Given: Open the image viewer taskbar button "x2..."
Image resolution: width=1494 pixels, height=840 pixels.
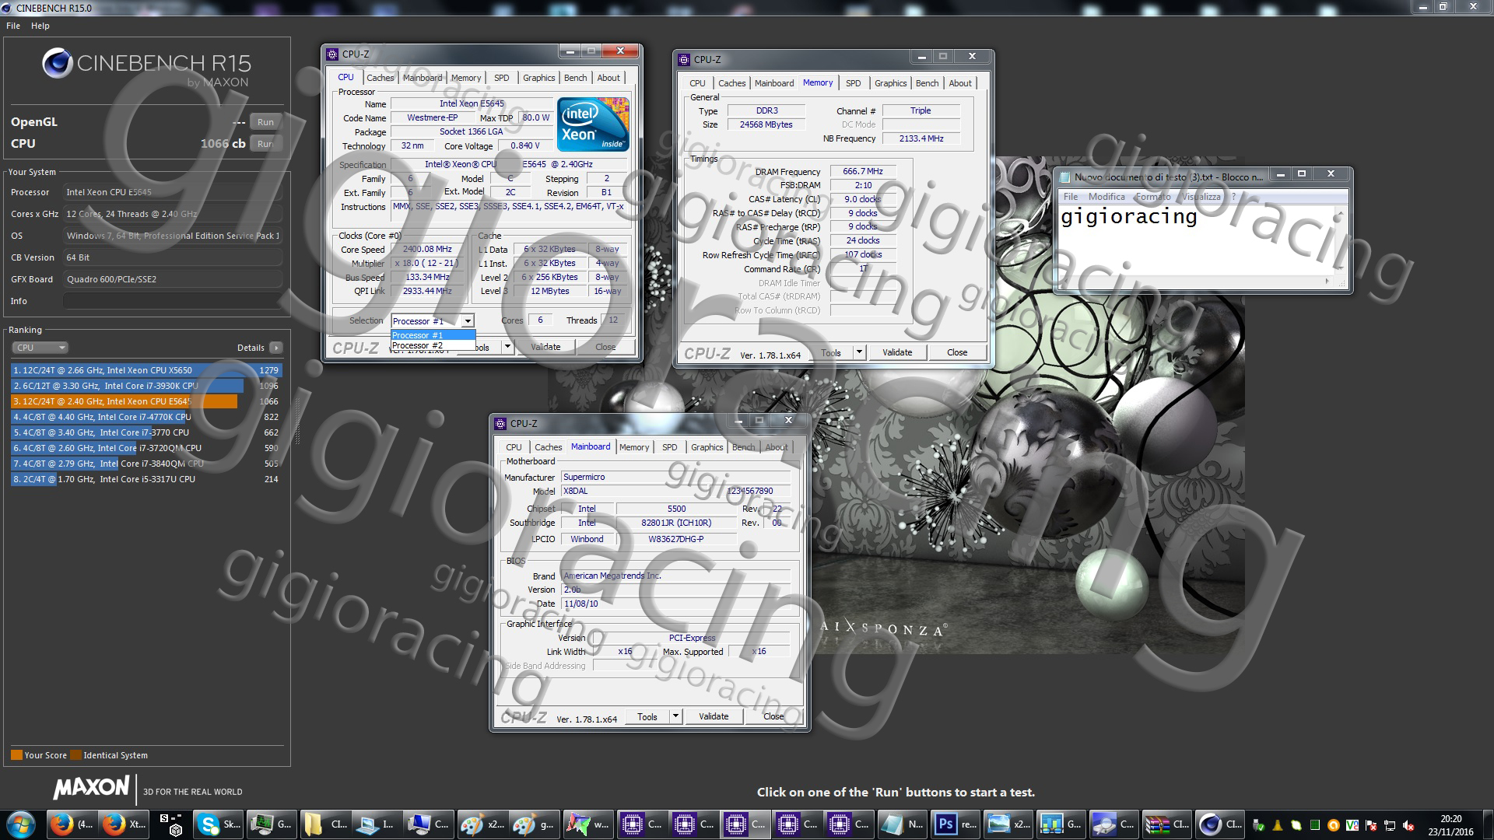Looking at the screenshot, I should point(1009,824).
